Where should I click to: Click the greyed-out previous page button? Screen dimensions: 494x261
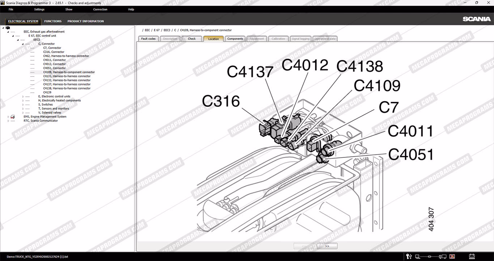tap(305, 246)
